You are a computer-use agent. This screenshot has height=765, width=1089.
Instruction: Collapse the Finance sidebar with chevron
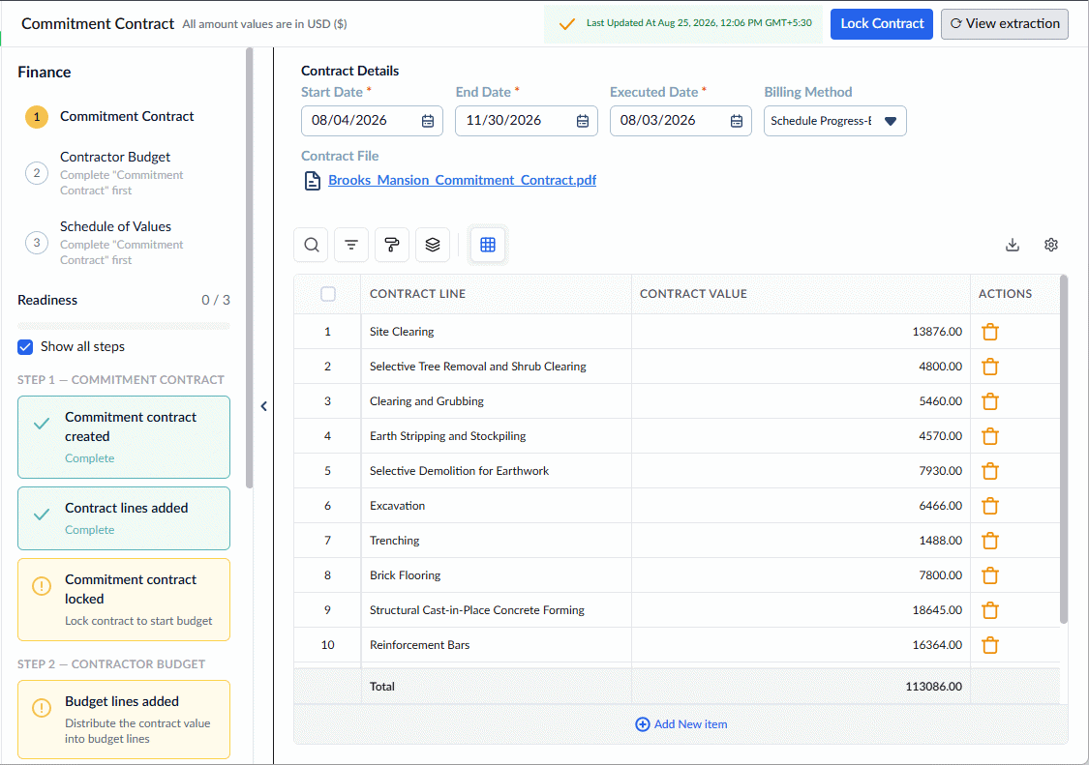coord(264,406)
